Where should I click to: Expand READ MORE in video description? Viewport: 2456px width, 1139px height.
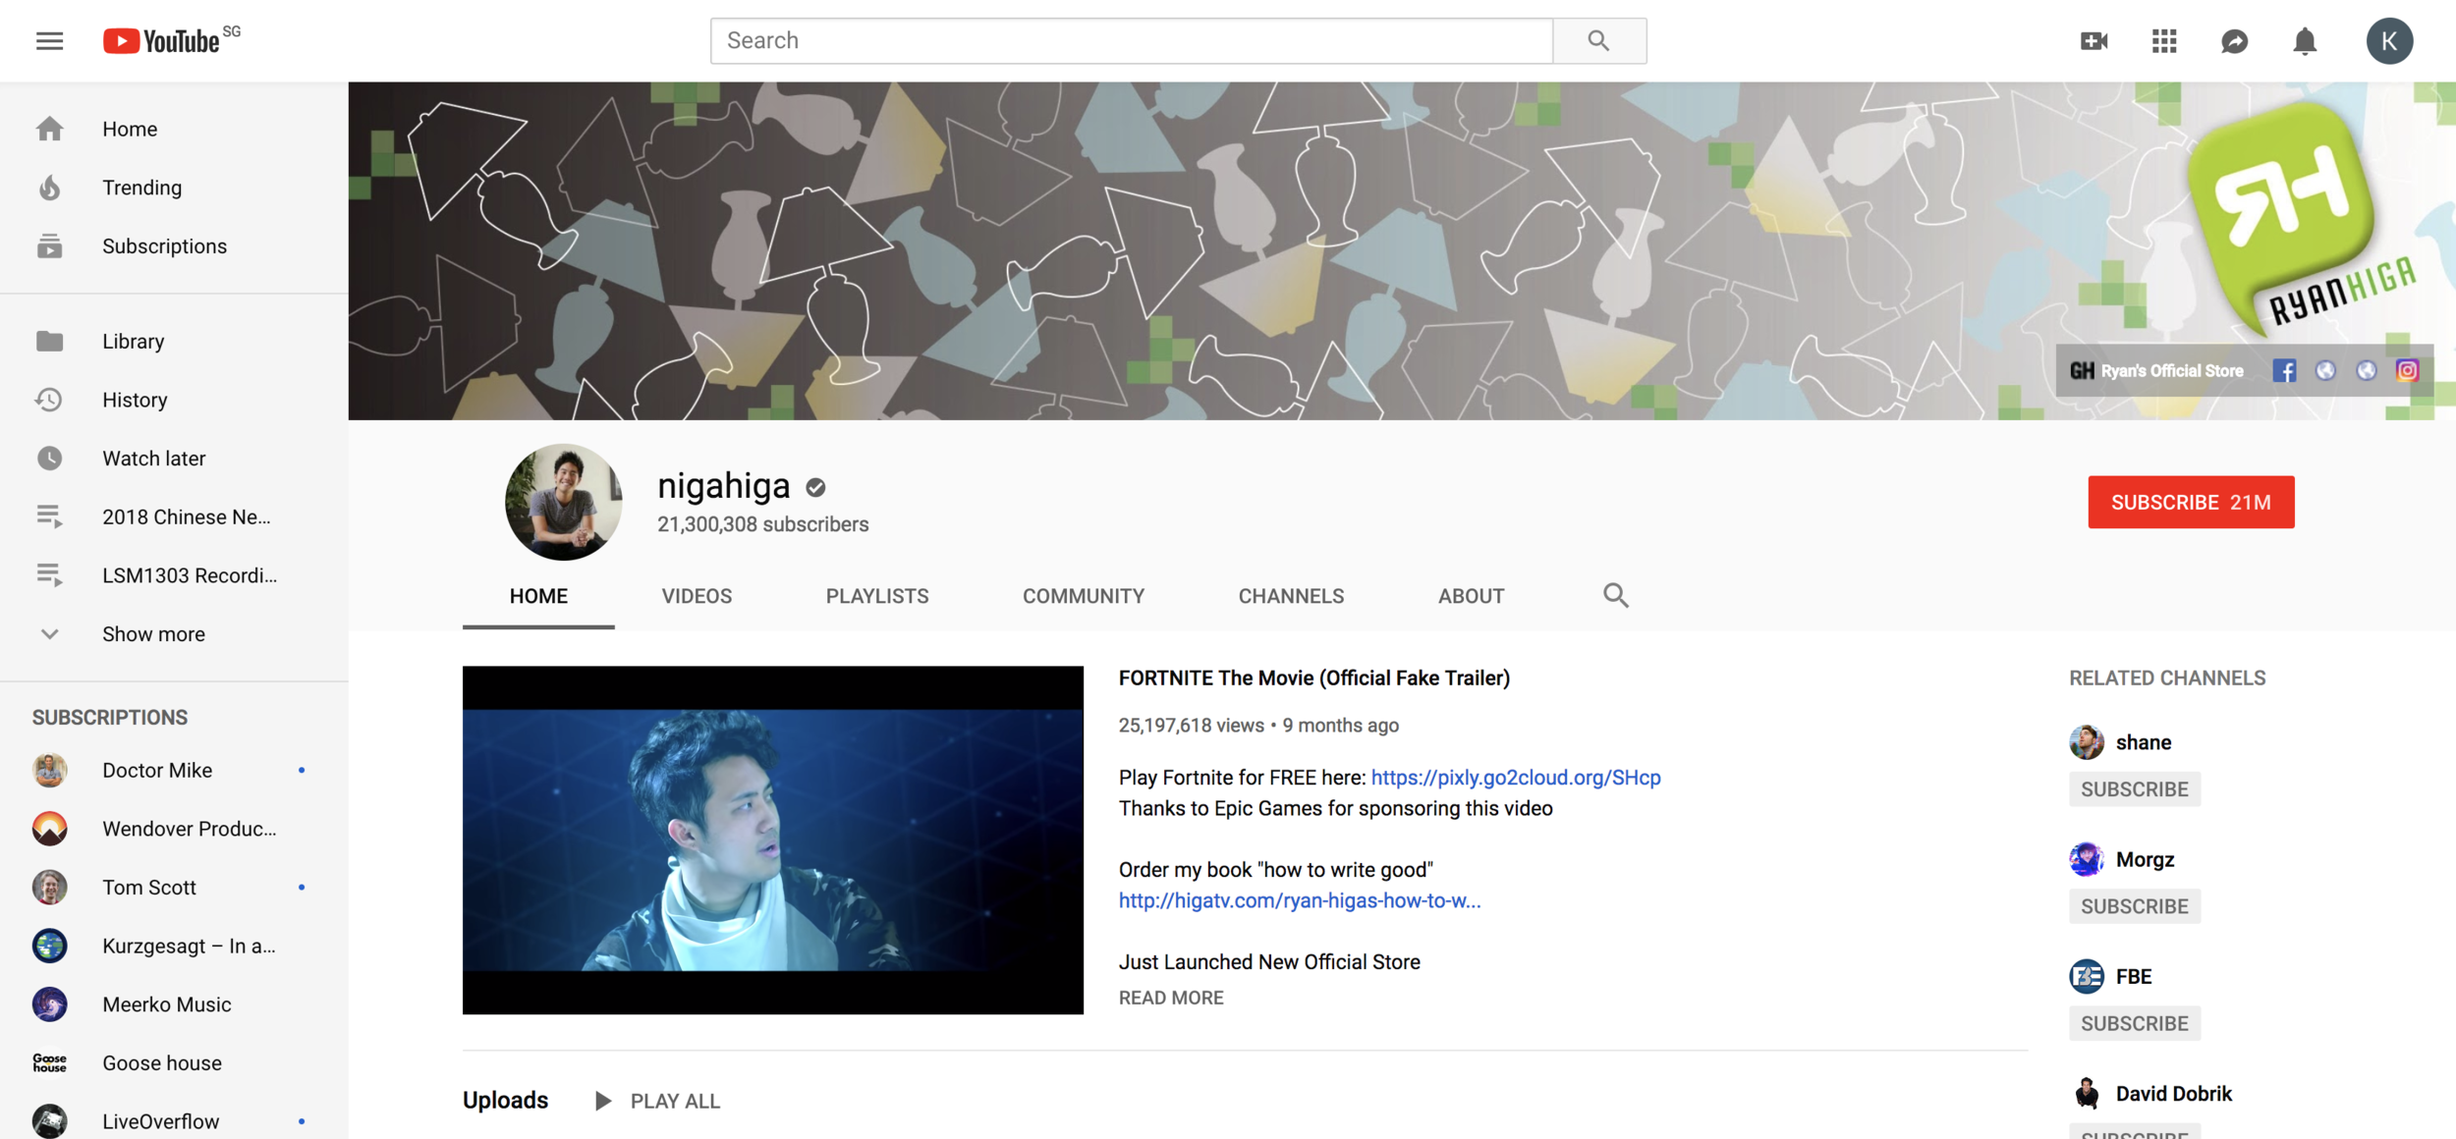pos(1171,998)
